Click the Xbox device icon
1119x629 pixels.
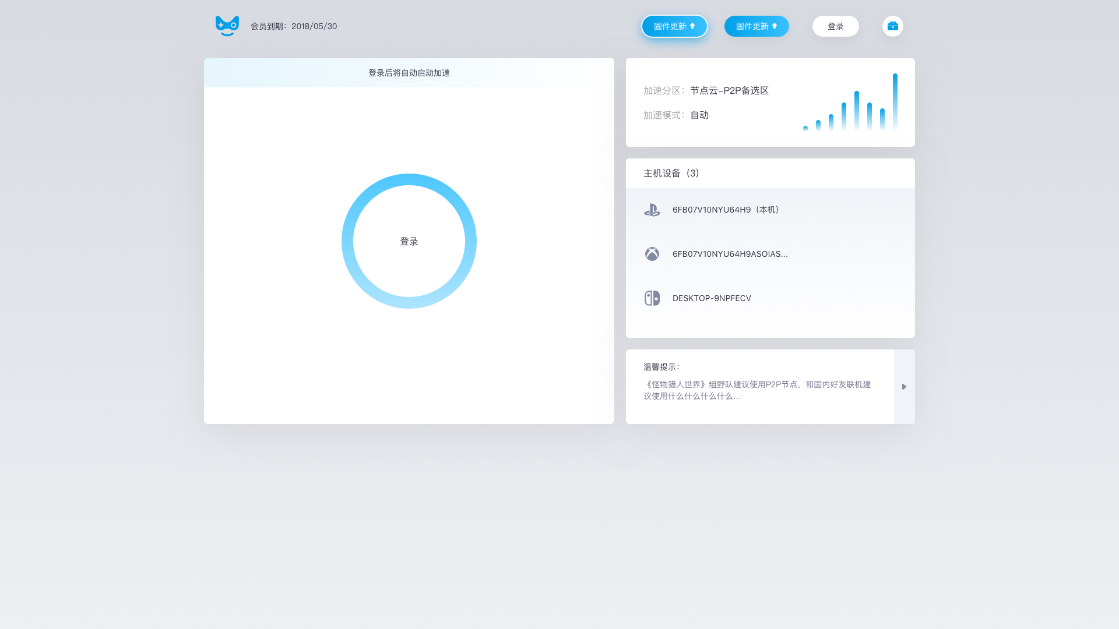click(652, 254)
